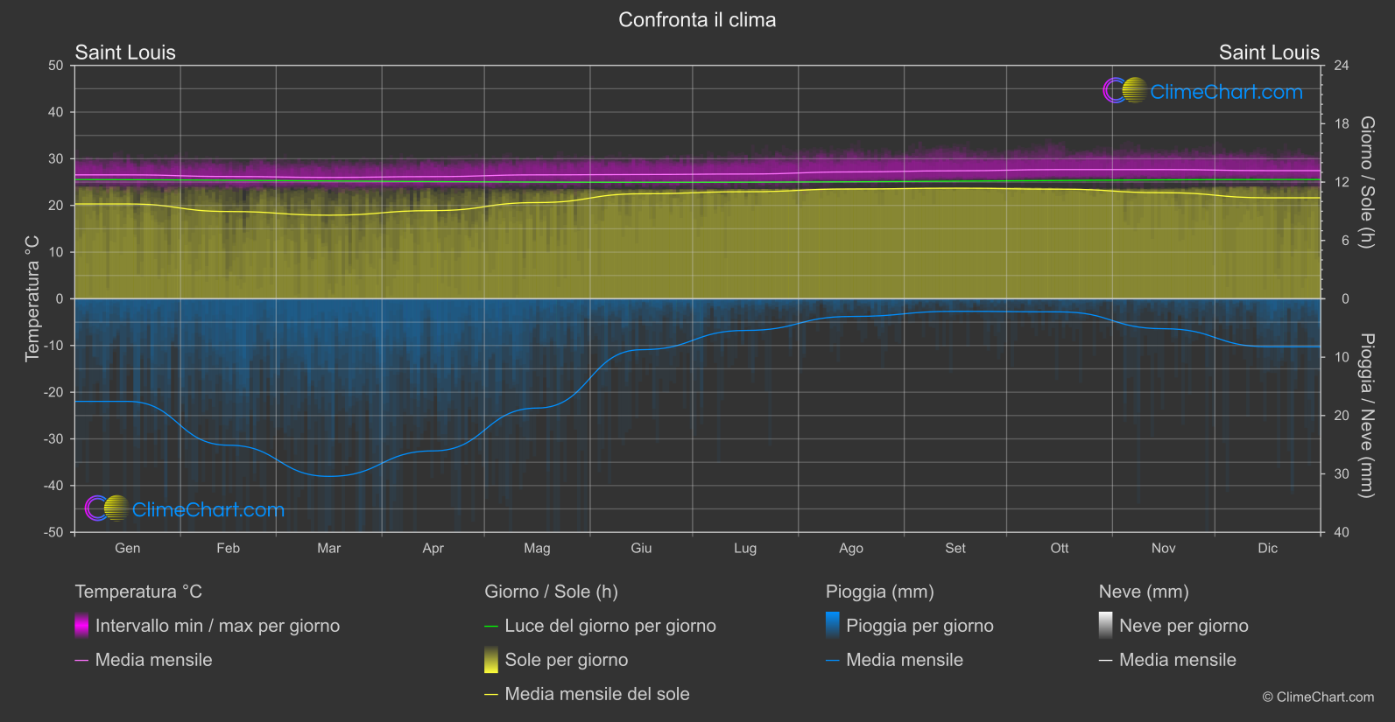1395x722 pixels.
Task: Click the 'Ago' month label
Action: [851, 548]
